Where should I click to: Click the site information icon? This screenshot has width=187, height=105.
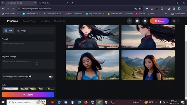(x=19, y=8)
